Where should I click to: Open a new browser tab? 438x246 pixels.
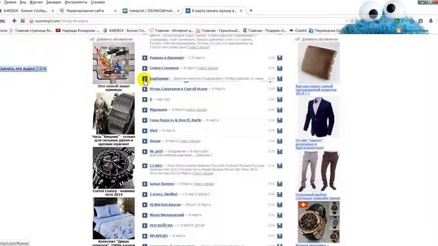pos(251,11)
